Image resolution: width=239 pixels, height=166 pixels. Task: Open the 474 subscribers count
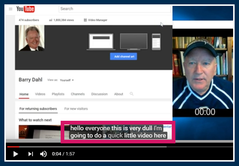tap(29, 20)
